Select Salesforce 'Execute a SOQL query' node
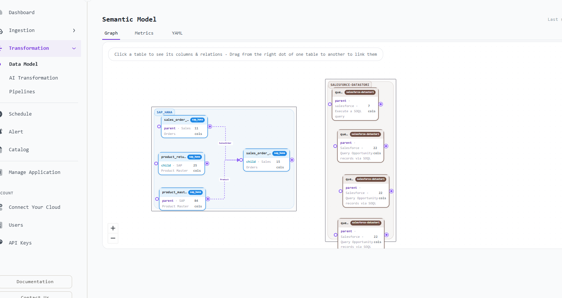 355,104
